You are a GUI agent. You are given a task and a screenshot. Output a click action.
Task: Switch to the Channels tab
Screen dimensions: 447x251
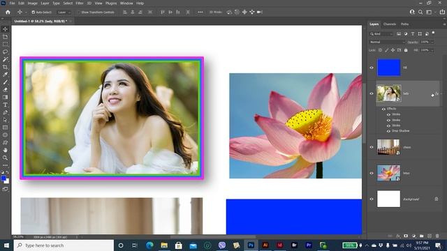tap(390, 24)
